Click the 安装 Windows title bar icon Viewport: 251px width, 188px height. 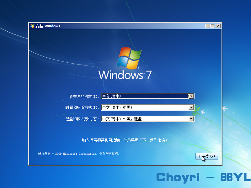point(32,26)
